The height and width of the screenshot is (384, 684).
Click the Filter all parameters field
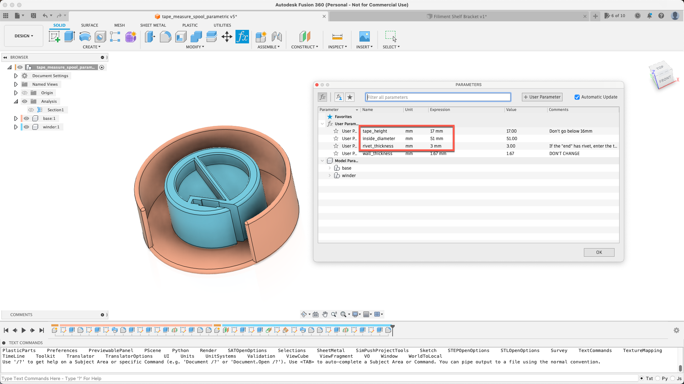pyautogui.click(x=437, y=97)
